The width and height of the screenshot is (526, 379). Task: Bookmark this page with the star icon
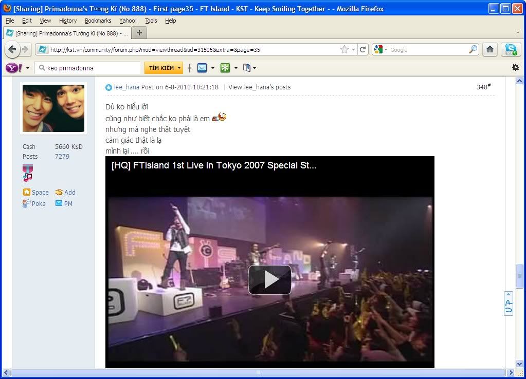pyautogui.click(x=344, y=50)
